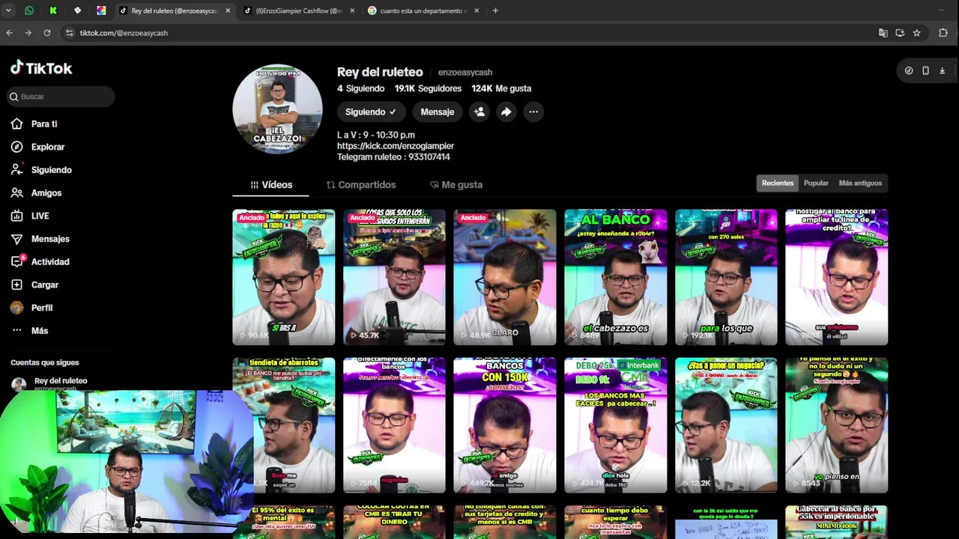The width and height of the screenshot is (959, 539).
Task: Open Amigos in the sidebar
Action: 46,193
